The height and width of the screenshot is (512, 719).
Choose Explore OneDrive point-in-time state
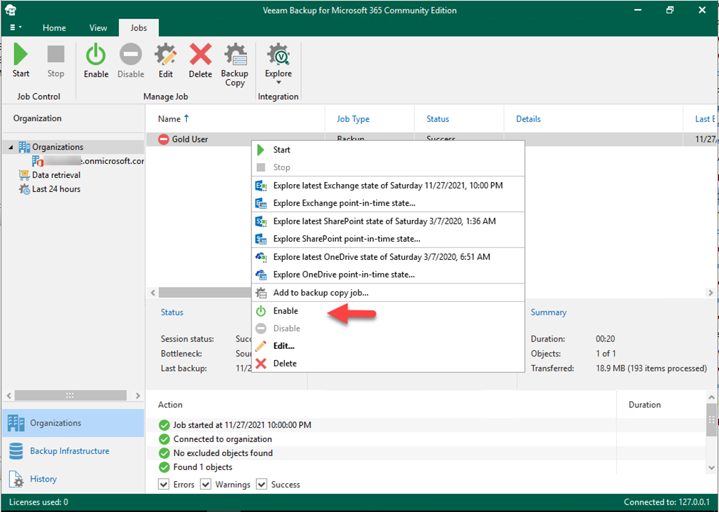[x=388, y=275]
